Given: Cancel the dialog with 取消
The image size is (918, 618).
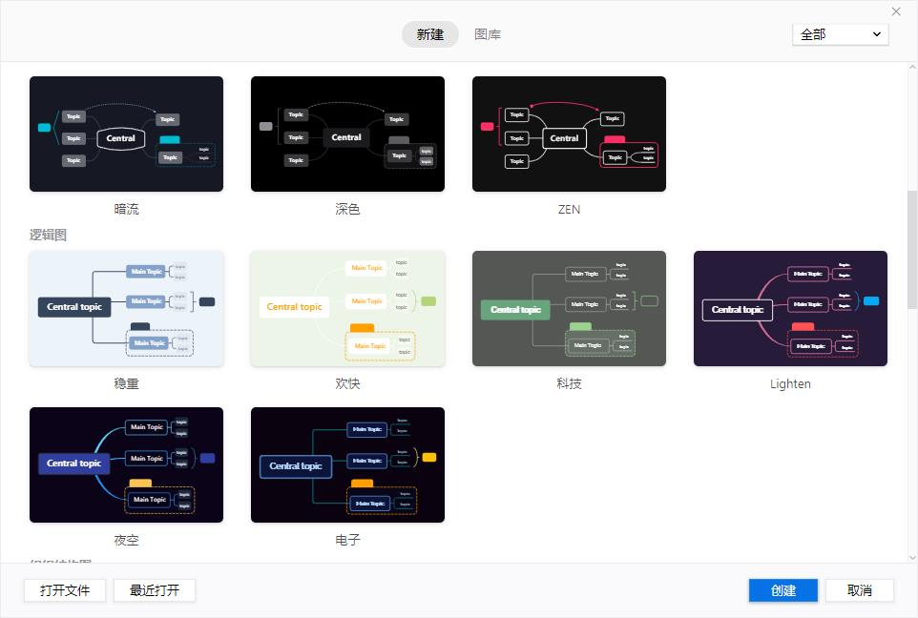Looking at the screenshot, I should coord(860,590).
